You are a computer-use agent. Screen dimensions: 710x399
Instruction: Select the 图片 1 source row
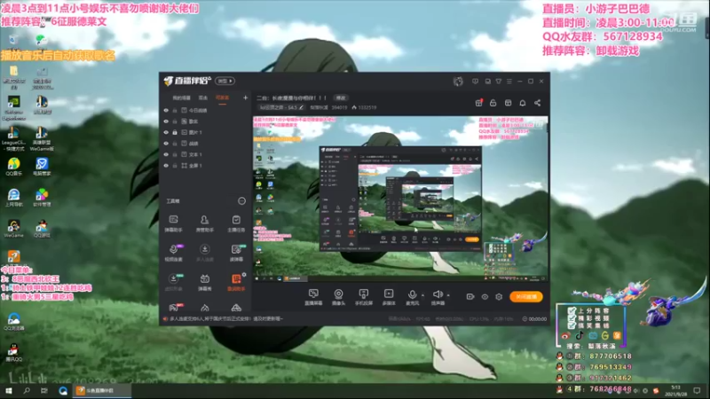[x=206, y=132]
